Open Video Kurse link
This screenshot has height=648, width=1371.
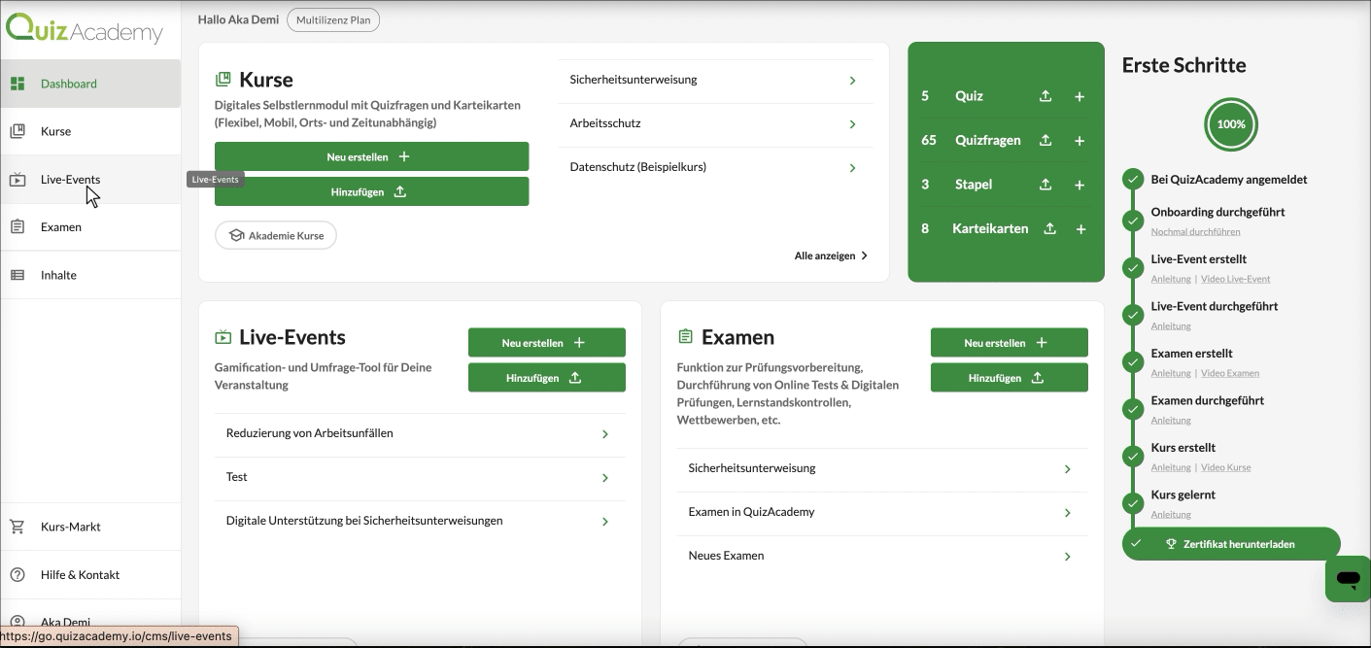click(x=1226, y=467)
